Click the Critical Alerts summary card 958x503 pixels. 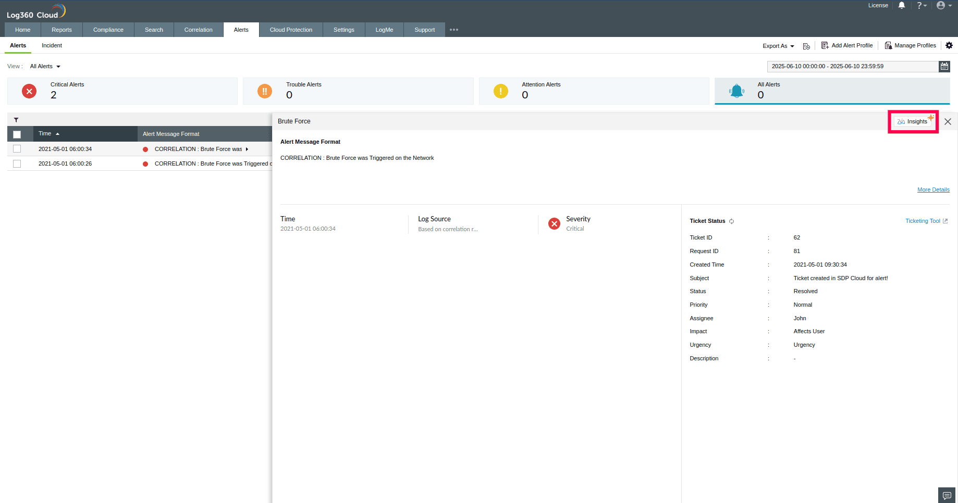coord(122,91)
